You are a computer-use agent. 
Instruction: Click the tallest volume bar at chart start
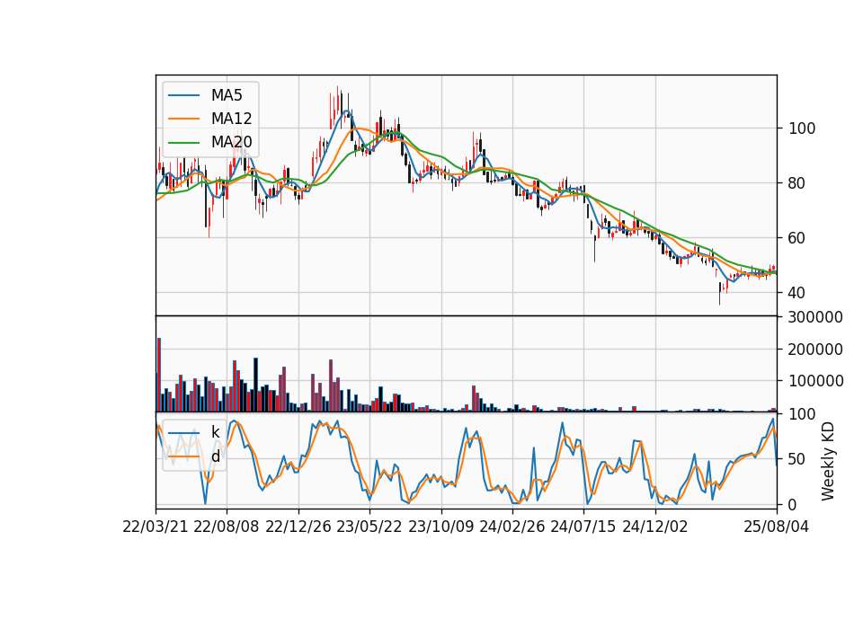[x=159, y=376]
